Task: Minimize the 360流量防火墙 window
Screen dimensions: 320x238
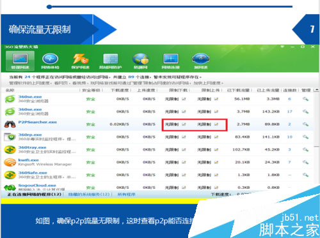Action: [x=292, y=47]
